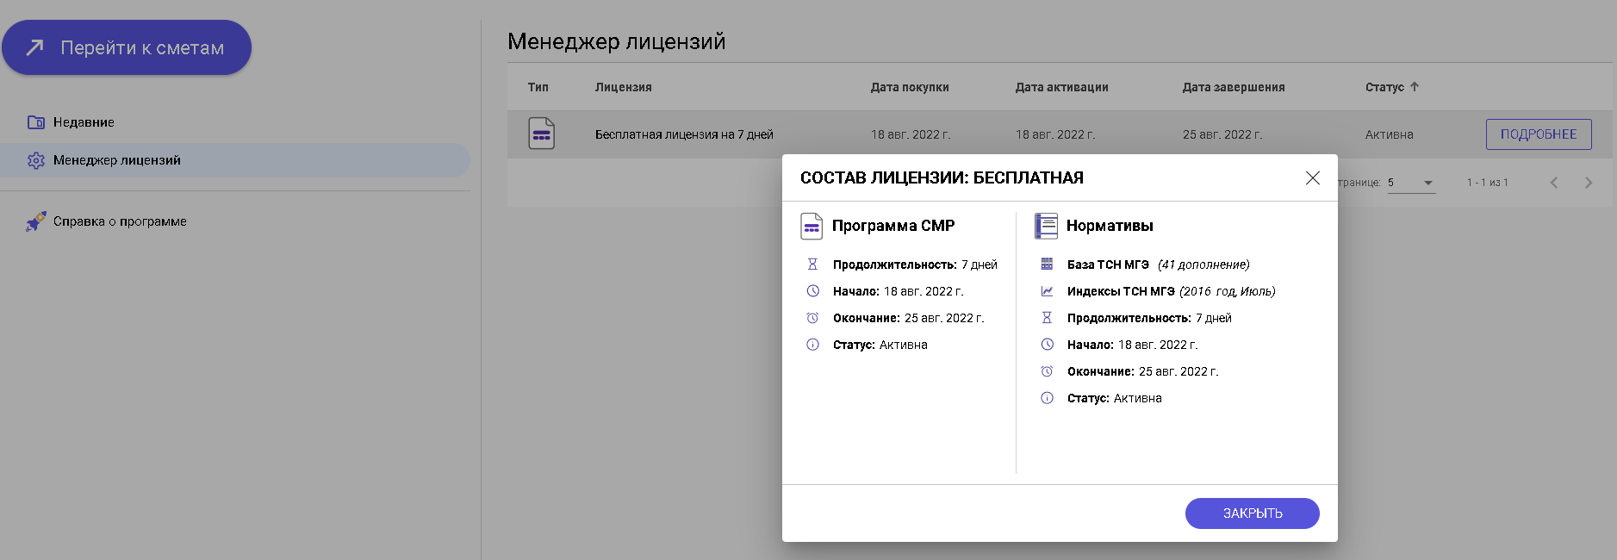Click alarm icon next to Нормативы Окончание

click(1047, 371)
